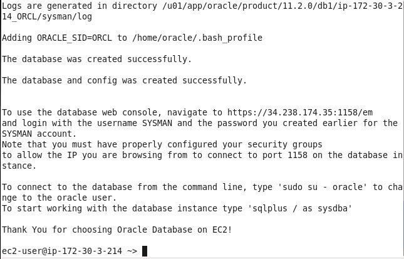Click the terminal cursor block at the prompt
The height and width of the screenshot is (259, 404).
pyautogui.click(x=145, y=251)
